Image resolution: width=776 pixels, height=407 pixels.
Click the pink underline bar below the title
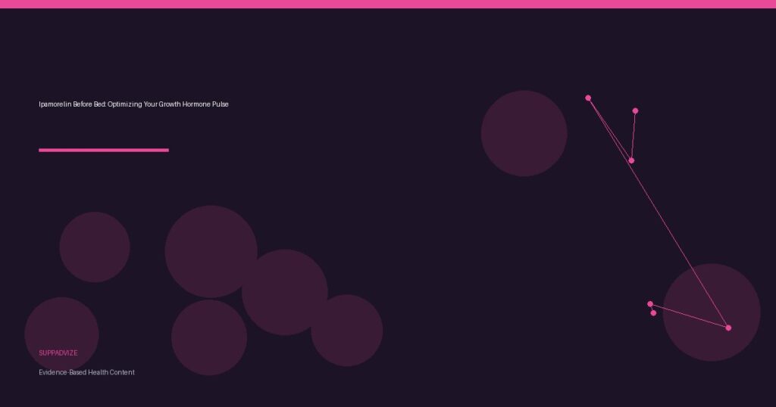[x=103, y=150]
